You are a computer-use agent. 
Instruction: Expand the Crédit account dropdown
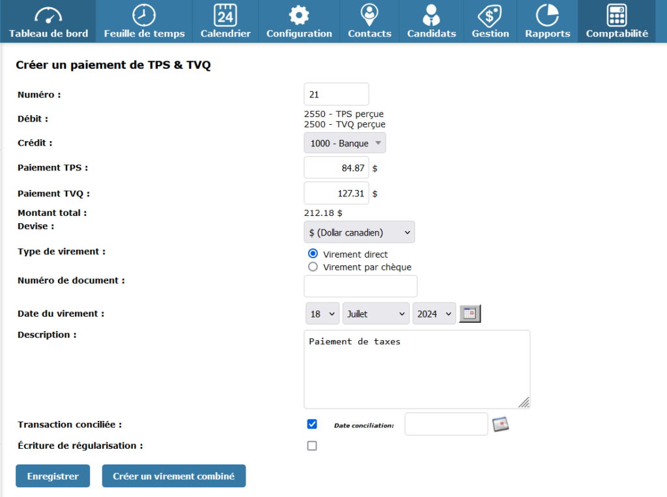(345, 143)
